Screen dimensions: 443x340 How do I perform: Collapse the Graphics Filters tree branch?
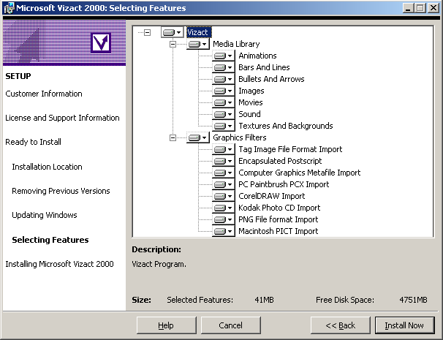[173, 137]
